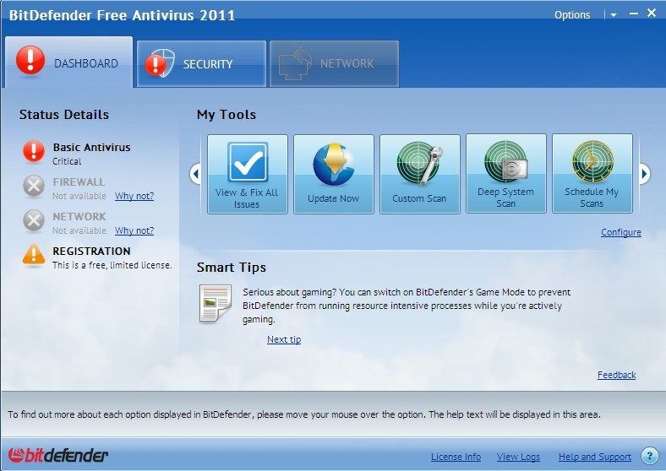
Task: Open the Configure link under My Tools
Action: (620, 232)
